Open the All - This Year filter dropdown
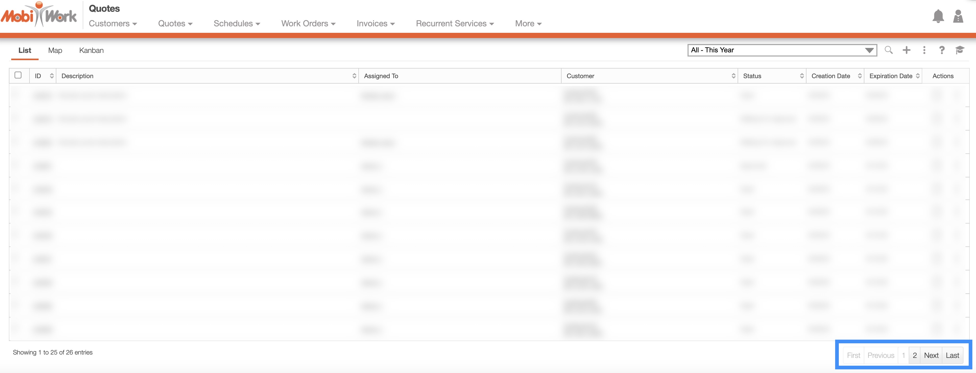976x373 pixels. coord(782,50)
